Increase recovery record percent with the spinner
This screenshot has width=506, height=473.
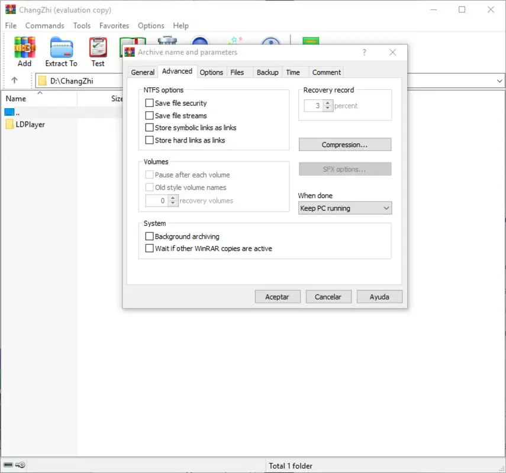328,102
